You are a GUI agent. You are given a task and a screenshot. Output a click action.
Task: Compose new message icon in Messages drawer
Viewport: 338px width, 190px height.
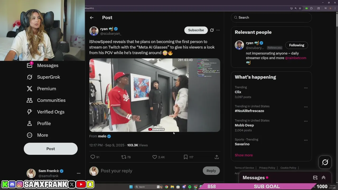pyautogui.click(x=315, y=178)
